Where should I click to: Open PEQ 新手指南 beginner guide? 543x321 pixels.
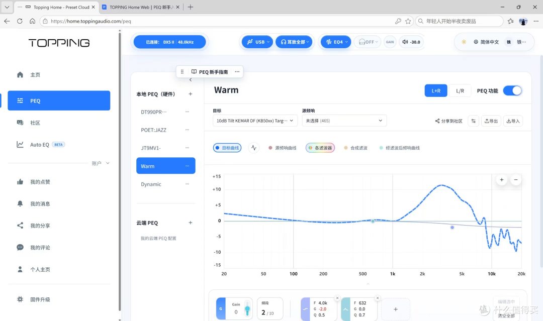(x=210, y=72)
